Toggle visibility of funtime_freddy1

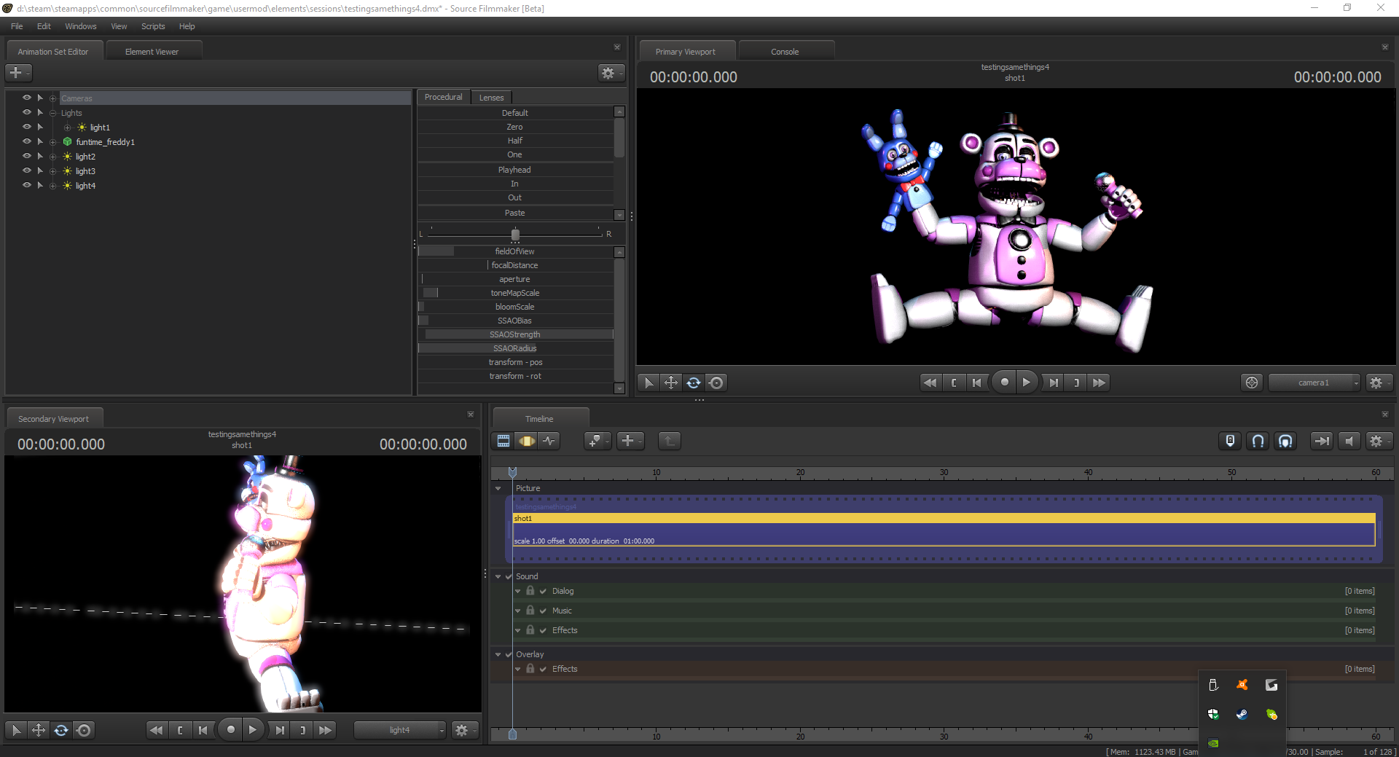tap(27, 141)
